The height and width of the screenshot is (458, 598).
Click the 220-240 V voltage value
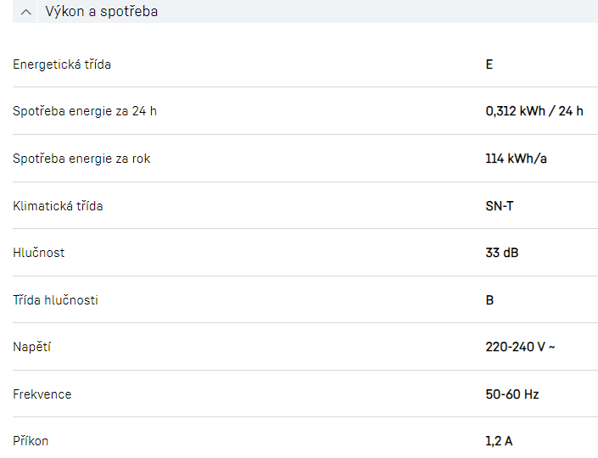click(x=520, y=347)
